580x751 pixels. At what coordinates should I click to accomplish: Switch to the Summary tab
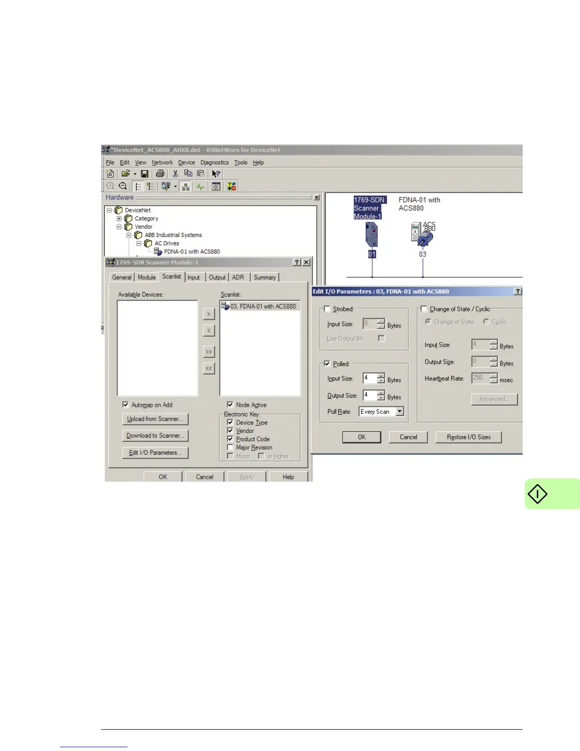(x=264, y=277)
